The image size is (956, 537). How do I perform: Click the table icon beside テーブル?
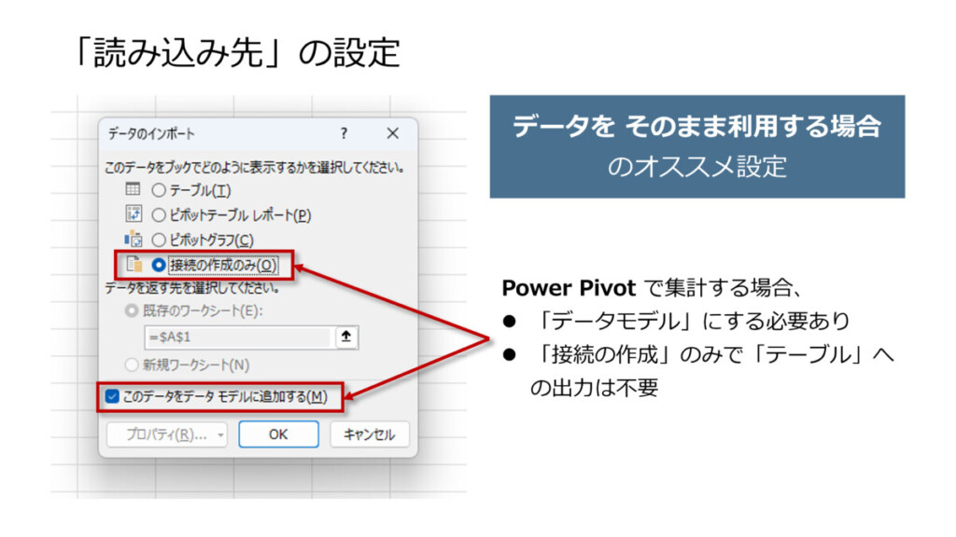(x=133, y=189)
